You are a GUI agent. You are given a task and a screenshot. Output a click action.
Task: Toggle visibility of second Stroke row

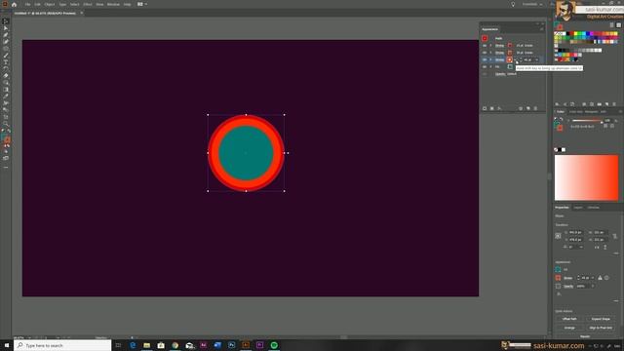point(485,53)
